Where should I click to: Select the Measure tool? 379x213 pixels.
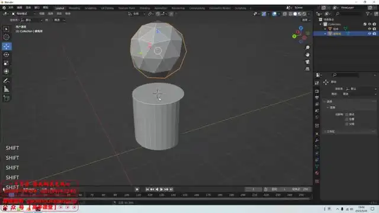(7, 89)
